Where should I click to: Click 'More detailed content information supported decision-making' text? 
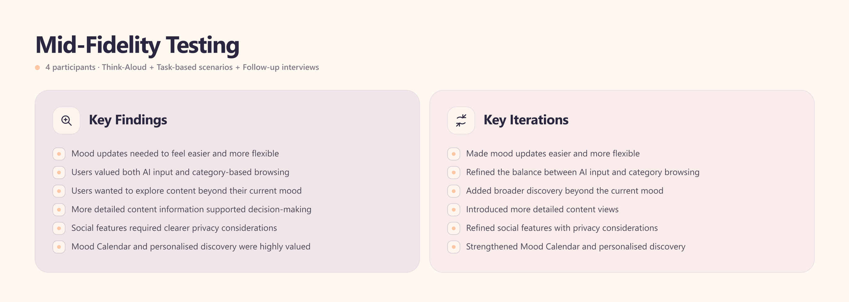pyautogui.click(x=191, y=209)
